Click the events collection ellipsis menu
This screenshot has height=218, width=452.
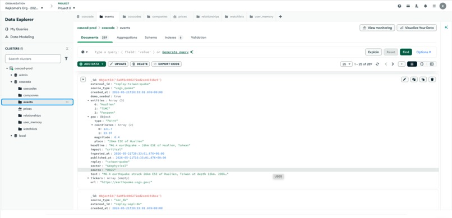(x=67, y=102)
